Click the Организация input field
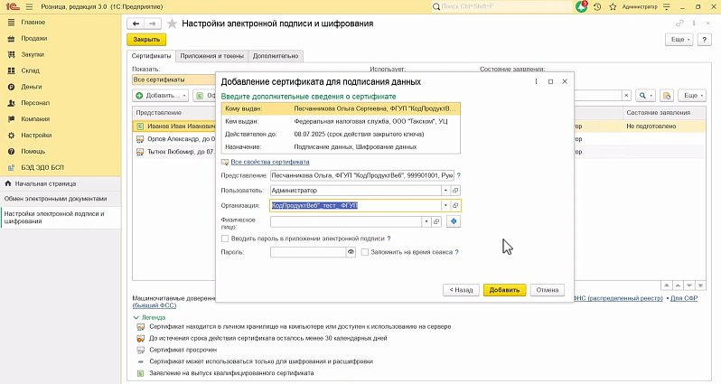The width and height of the screenshot is (721, 384). 356,206
